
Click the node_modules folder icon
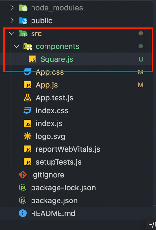tap(23, 8)
